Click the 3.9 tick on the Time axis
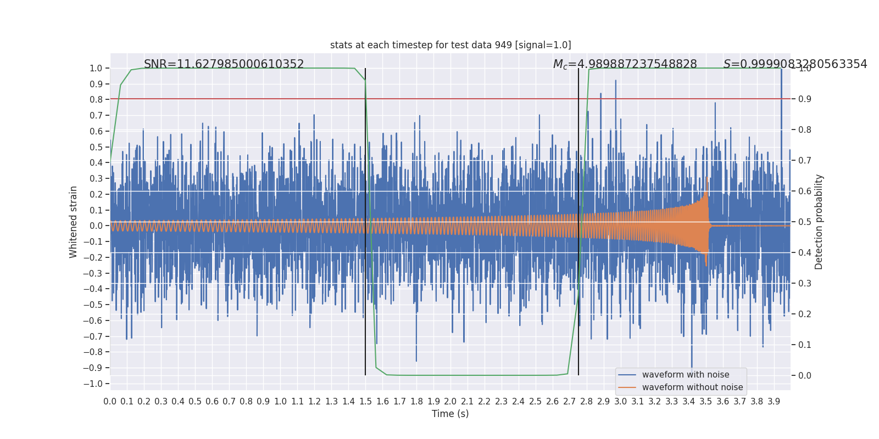The image size is (879, 439). [774, 401]
